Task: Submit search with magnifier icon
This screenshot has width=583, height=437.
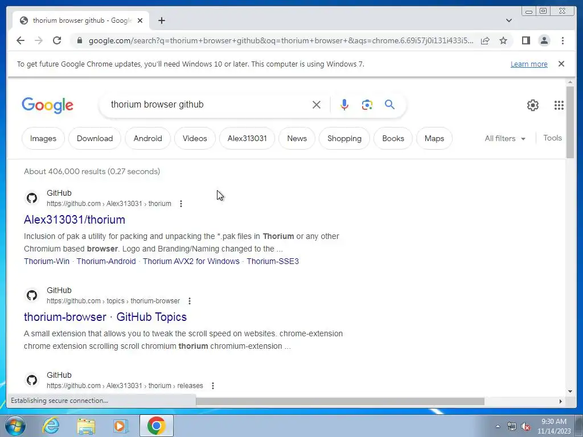Action: 389,105
